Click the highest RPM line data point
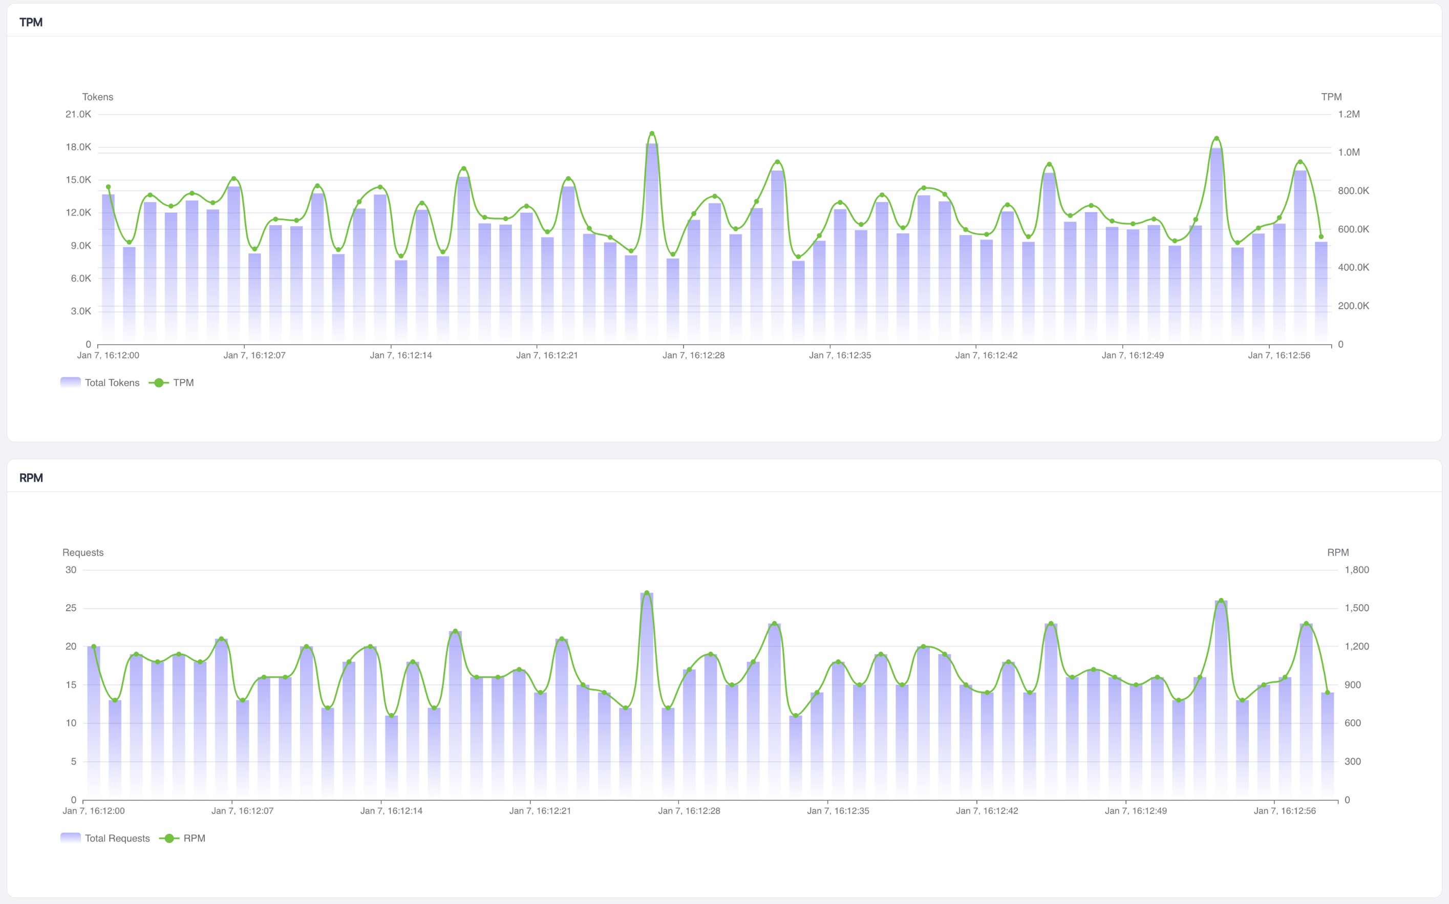 (647, 593)
